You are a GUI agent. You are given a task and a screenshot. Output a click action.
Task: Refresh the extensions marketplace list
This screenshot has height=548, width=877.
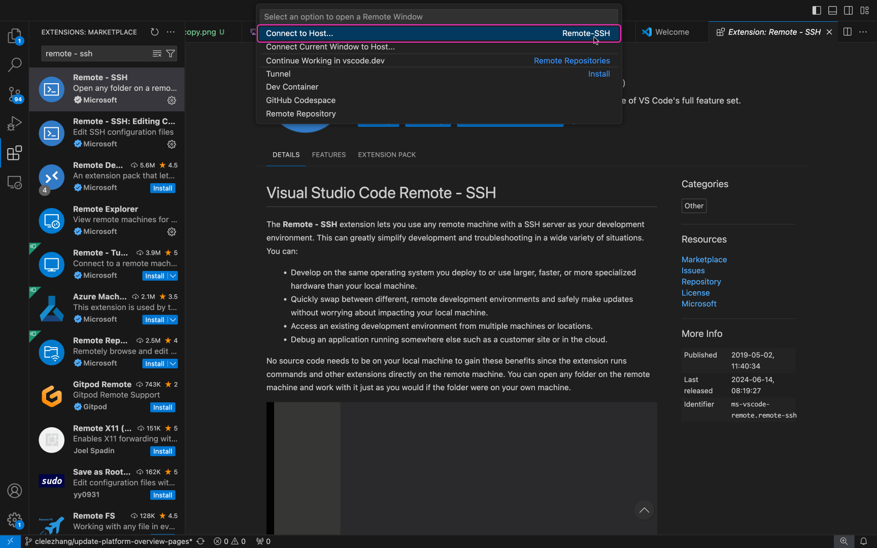(x=155, y=32)
